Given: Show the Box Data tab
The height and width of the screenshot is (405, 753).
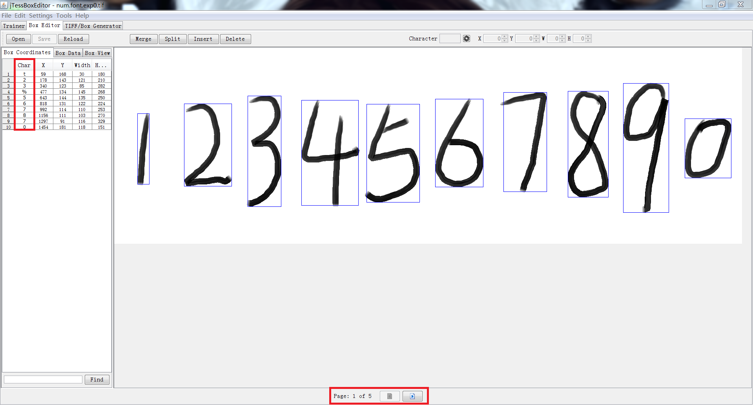Looking at the screenshot, I should pyautogui.click(x=68, y=53).
